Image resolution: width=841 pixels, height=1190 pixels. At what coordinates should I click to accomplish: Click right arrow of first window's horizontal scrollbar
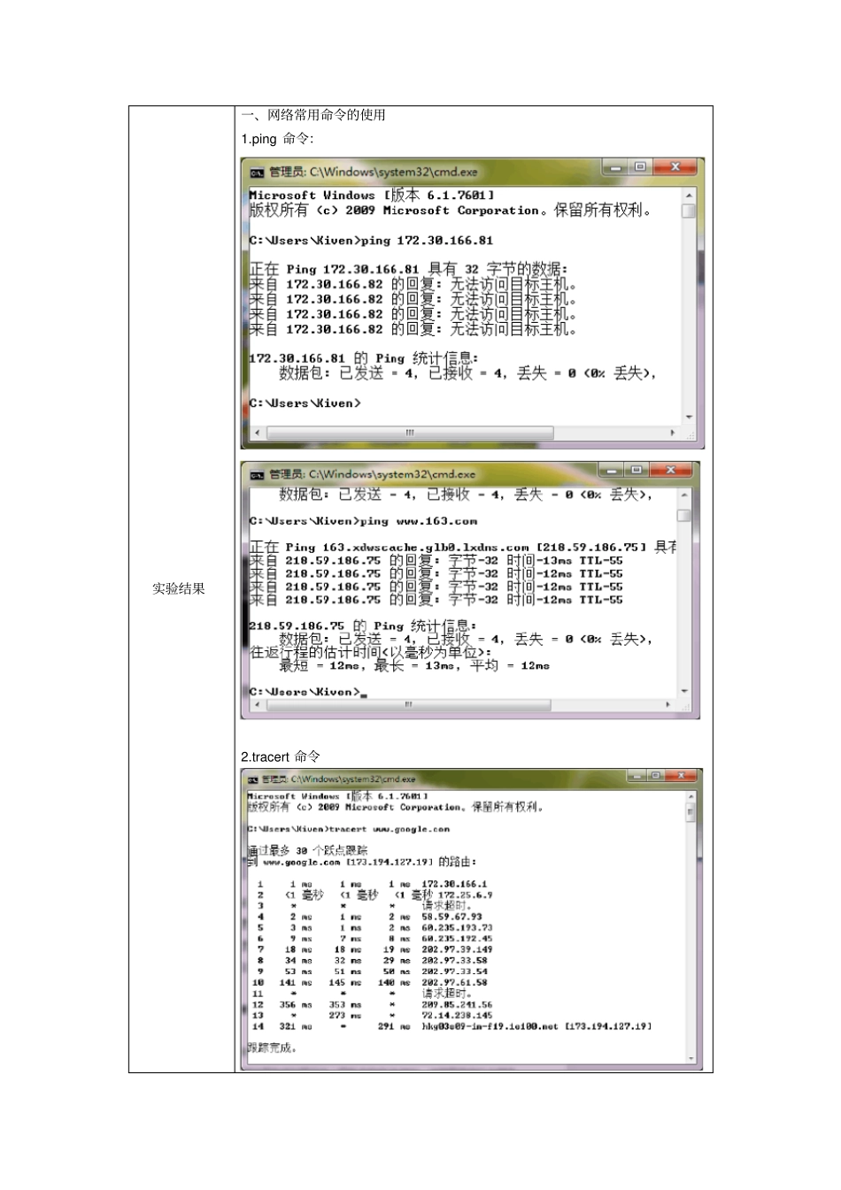673,433
